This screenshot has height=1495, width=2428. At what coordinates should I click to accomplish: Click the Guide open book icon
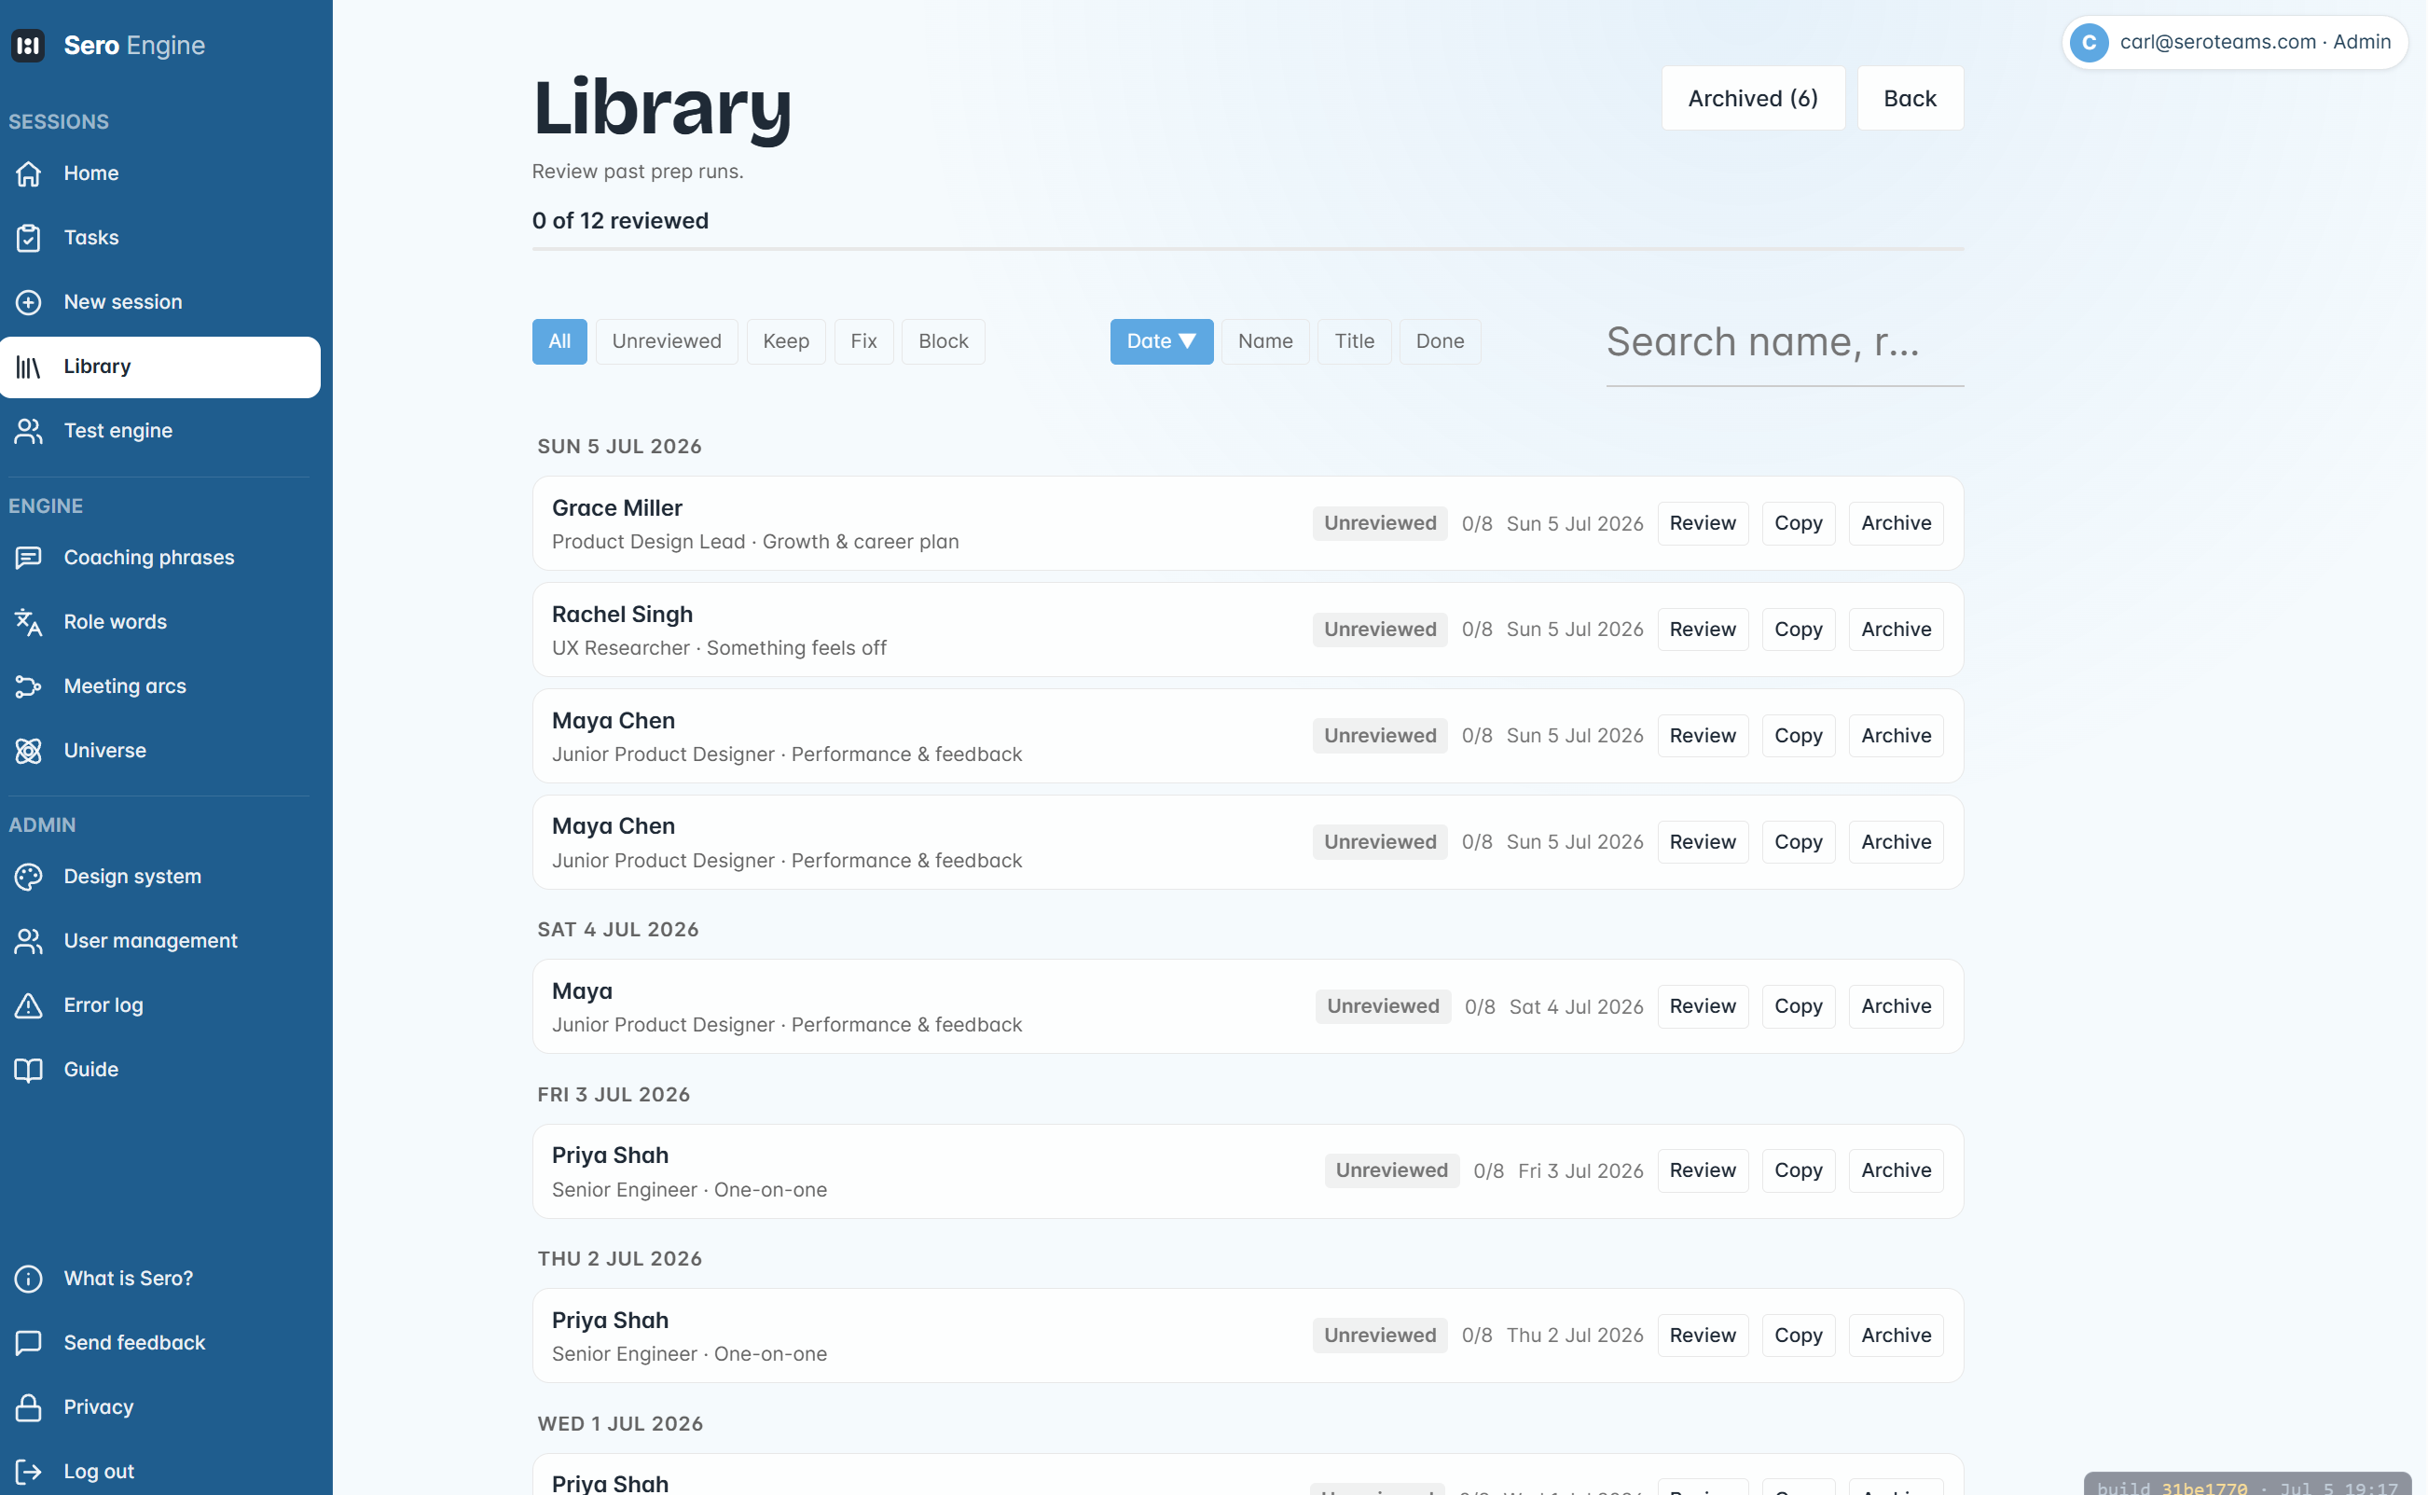click(29, 1069)
